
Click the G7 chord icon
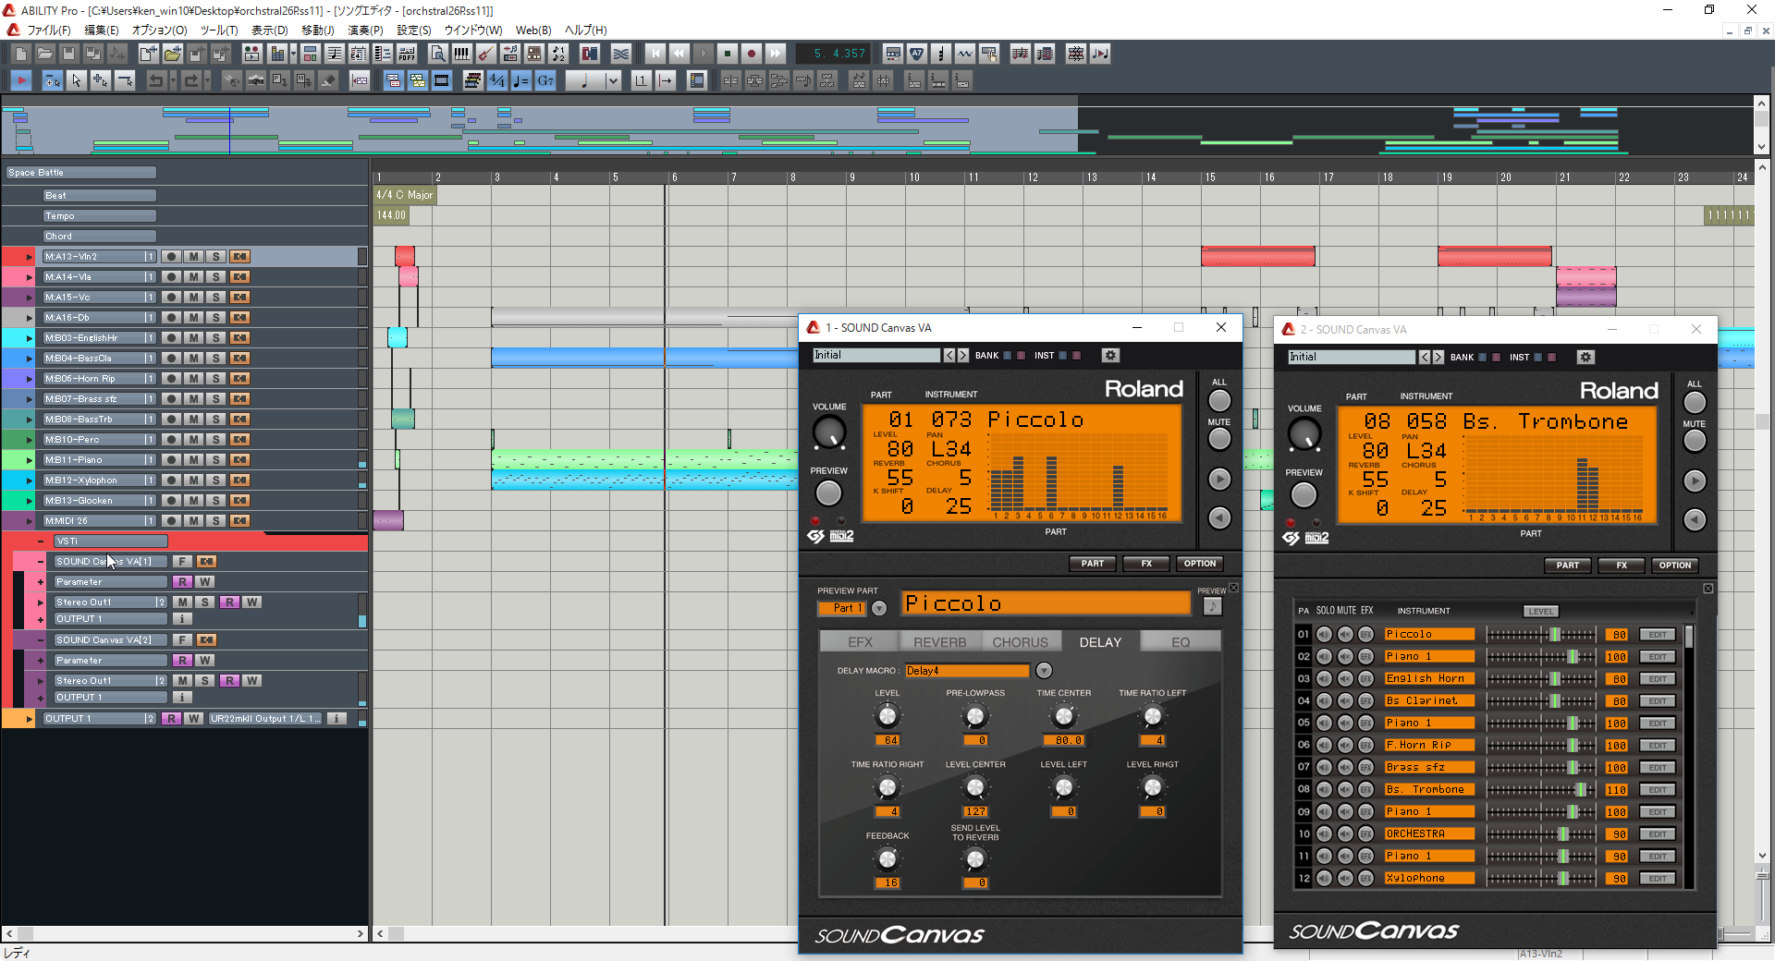(x=545, y=81)
